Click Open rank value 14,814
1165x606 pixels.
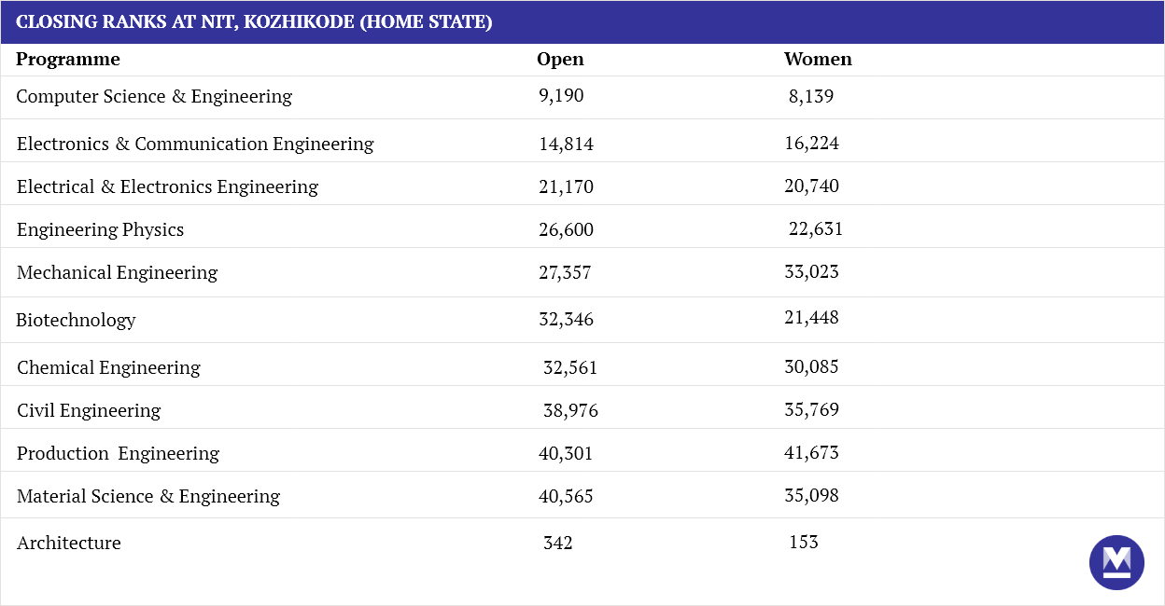(x=566, y=145)
